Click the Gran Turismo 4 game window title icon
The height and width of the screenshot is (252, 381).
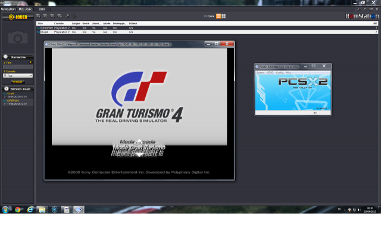pos(46,45)
